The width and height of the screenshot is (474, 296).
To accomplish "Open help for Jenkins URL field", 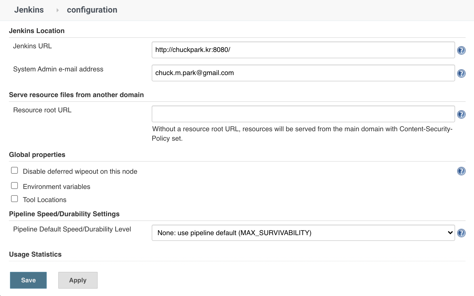I will tap(461, 50).
